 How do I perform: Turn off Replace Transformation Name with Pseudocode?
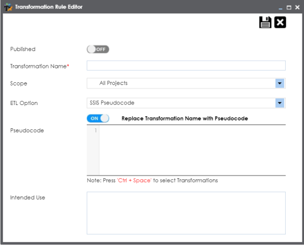point(98,118)
